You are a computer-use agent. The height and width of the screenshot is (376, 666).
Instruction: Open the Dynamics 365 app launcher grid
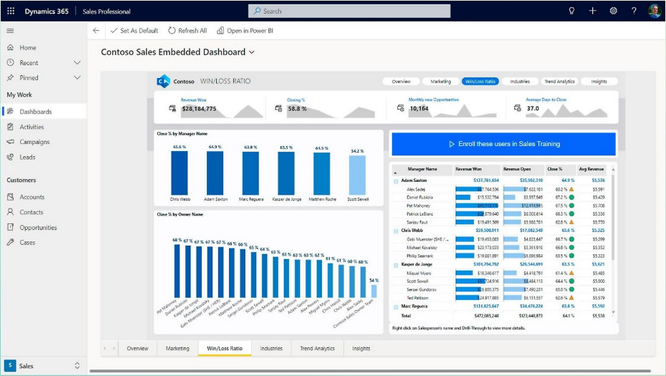click(x=11, y=11)
